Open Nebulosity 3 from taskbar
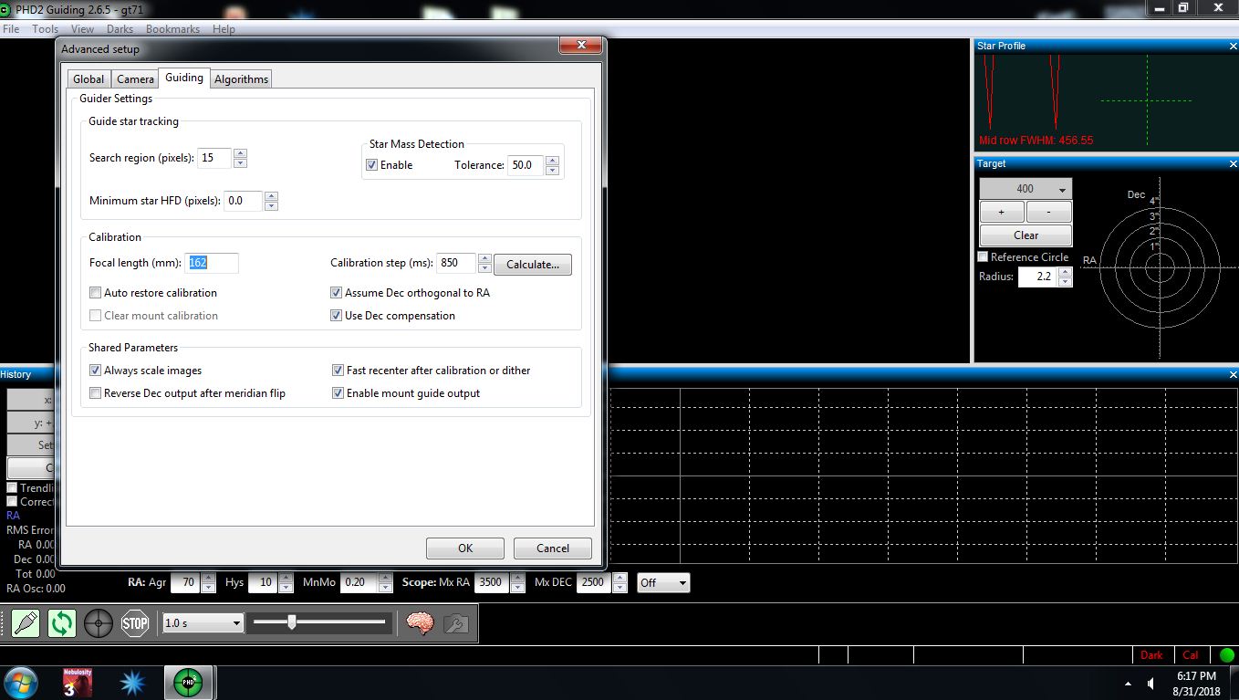The height and width of the screenshot is (700, 1239). 78,683
